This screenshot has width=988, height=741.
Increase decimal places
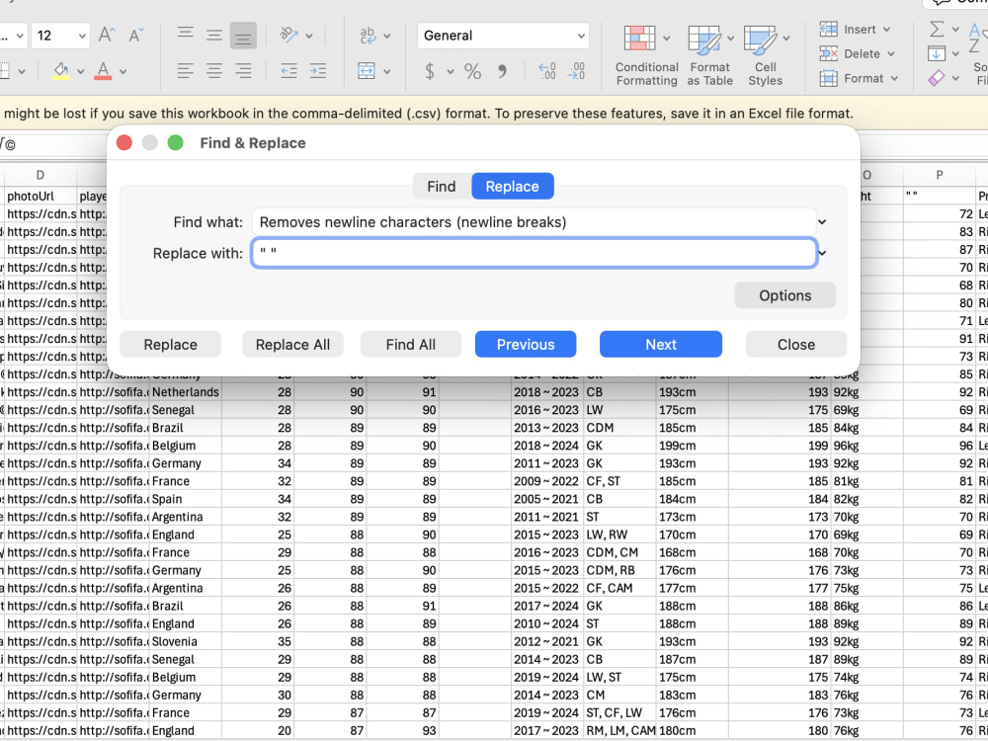coord(547,71)
